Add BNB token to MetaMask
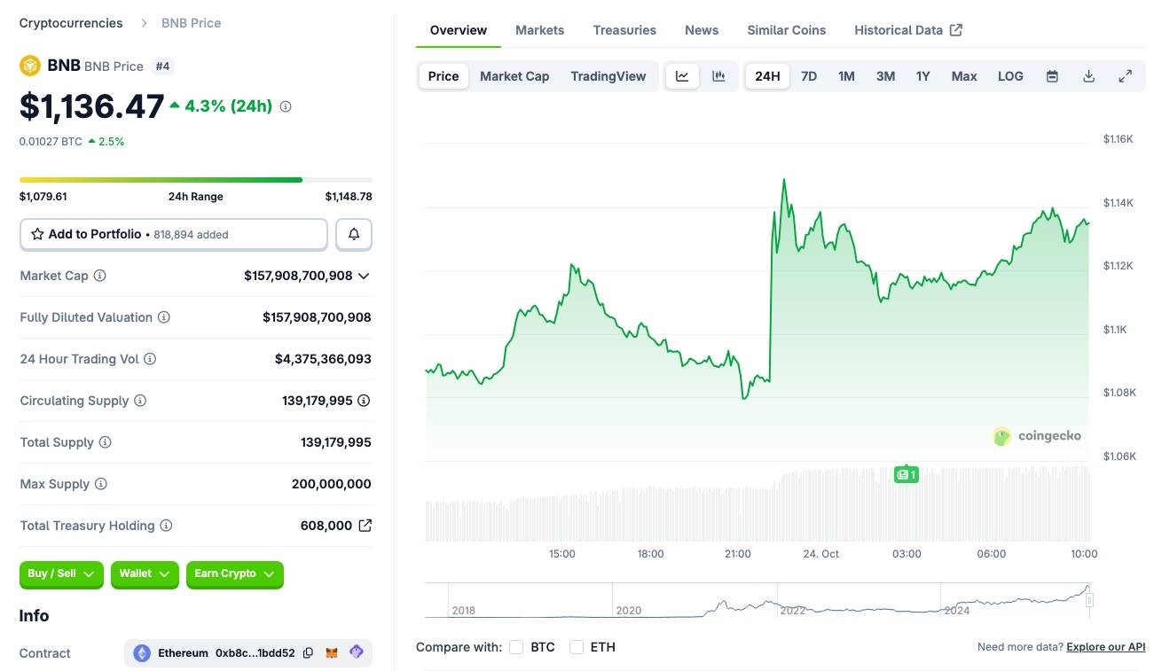 [x=332, y=652]
